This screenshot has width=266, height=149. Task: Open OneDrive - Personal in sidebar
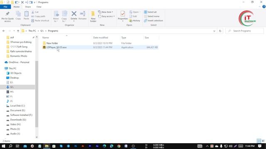19,62
